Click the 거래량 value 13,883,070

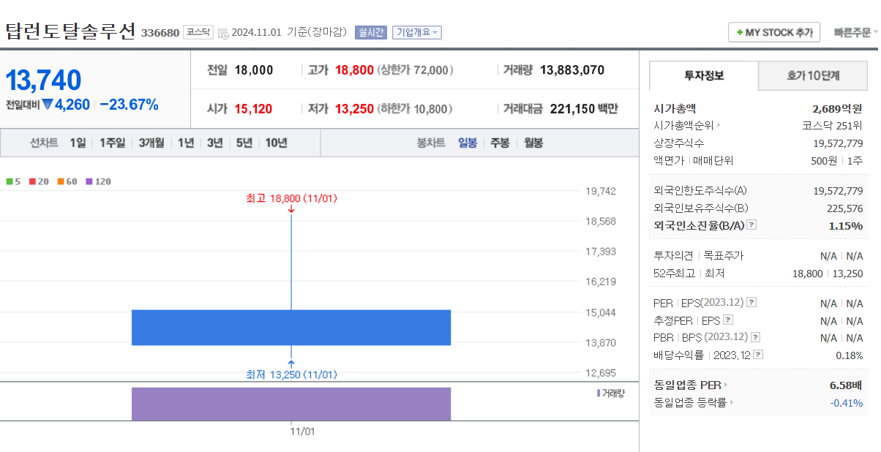point(572,70)
